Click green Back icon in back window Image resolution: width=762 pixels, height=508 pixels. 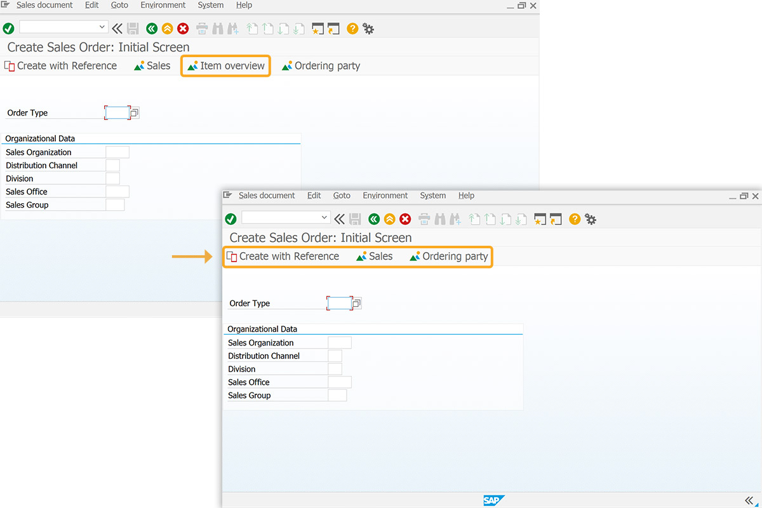click(152, 29)
